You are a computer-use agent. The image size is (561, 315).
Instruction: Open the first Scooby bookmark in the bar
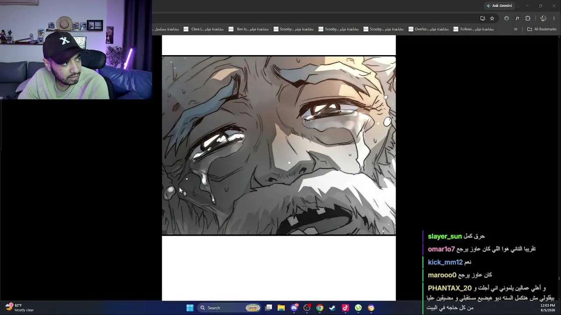click(x=293, y=29)
